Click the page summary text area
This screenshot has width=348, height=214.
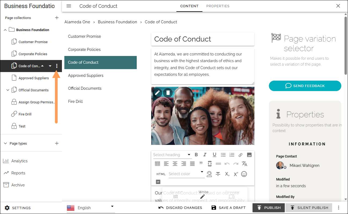(203, 66)
